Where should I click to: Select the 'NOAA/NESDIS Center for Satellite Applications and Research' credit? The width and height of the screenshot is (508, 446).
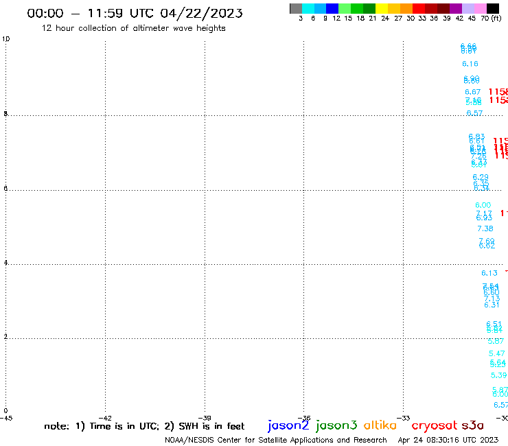(x=276, y=440)
